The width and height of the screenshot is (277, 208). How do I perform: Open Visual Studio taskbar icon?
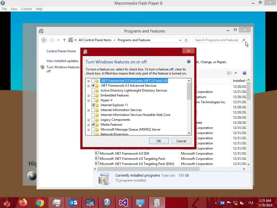pos(123,203)
